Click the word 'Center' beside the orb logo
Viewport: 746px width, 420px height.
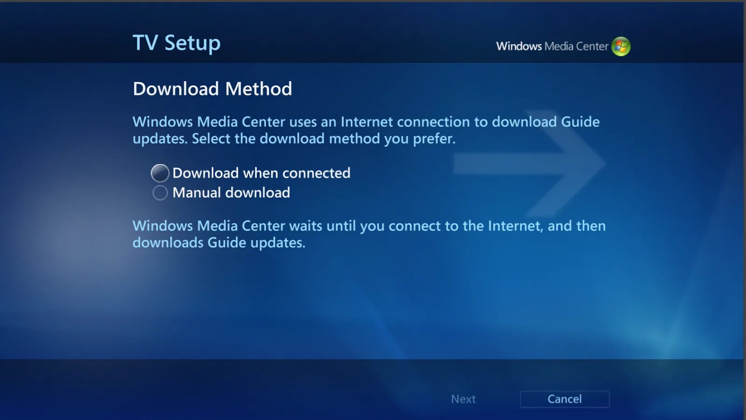point(592,46)
